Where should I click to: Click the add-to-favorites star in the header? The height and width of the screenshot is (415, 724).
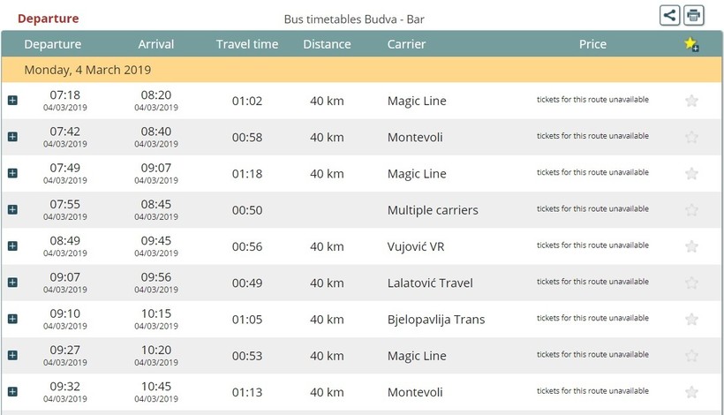(x=691, y=45)
